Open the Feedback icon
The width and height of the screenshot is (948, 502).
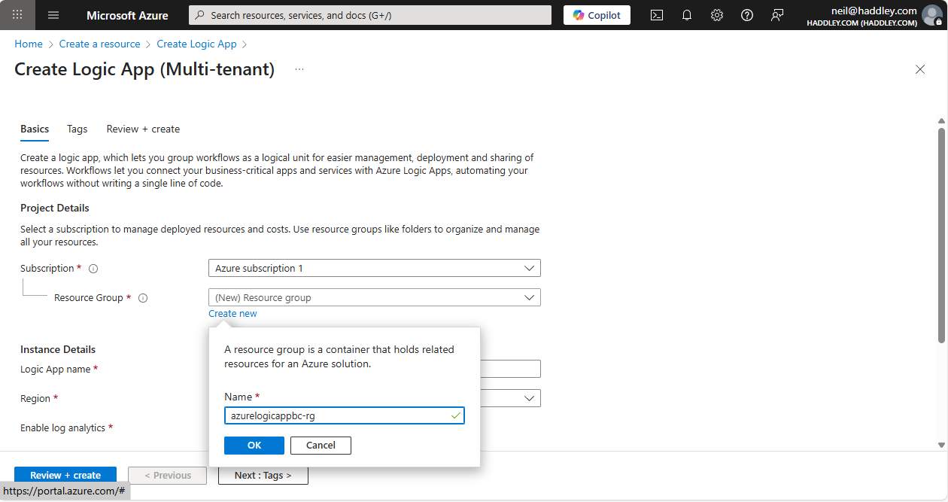click(x=777, y=15)
